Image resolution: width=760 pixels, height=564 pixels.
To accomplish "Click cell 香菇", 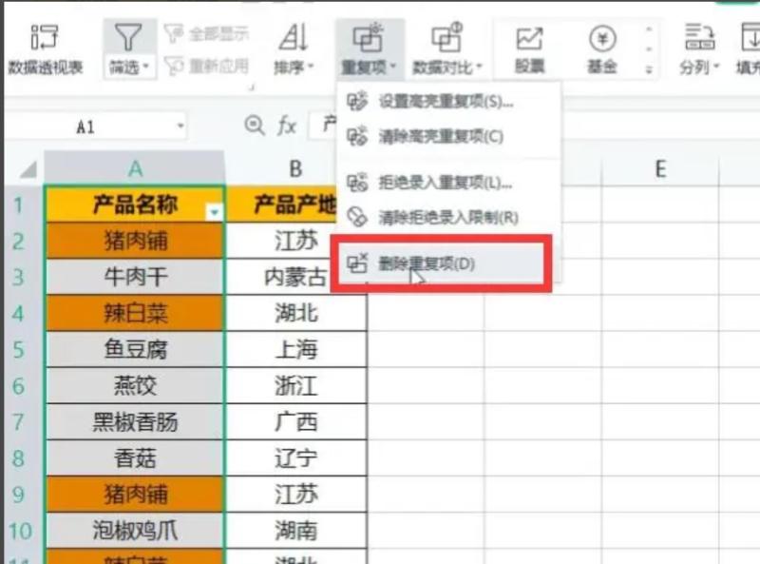I will point(135,458).
